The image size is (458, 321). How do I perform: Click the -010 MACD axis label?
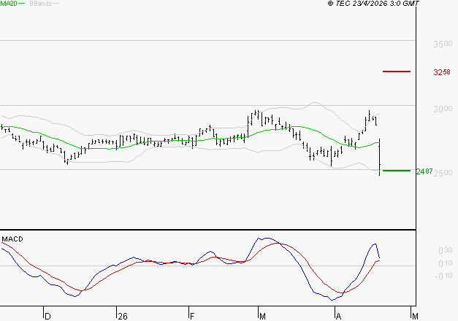click(443, 276)
